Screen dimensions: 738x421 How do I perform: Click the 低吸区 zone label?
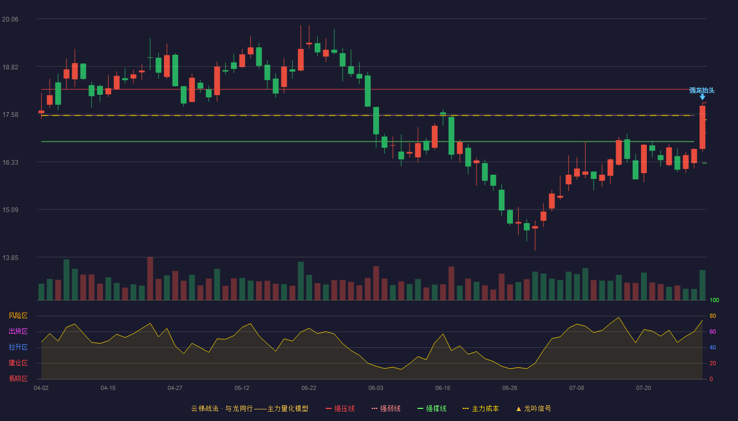pos(18,378)
